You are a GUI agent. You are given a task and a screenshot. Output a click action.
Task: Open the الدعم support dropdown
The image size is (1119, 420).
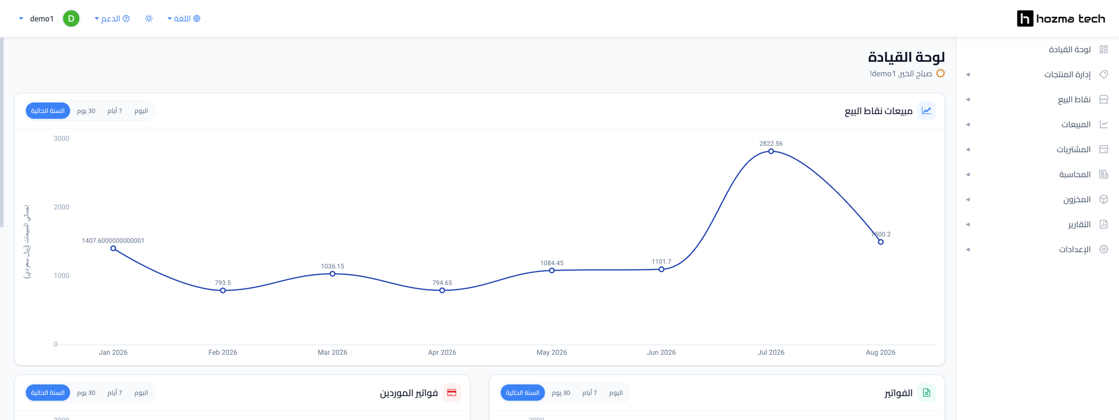click(112, 19)
